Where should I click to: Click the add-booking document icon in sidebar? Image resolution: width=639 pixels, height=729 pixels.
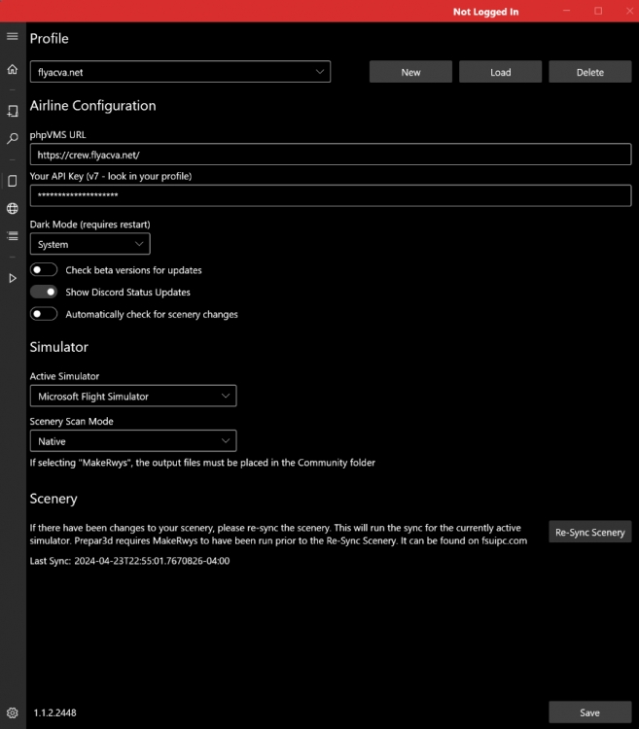coord(13,111)
